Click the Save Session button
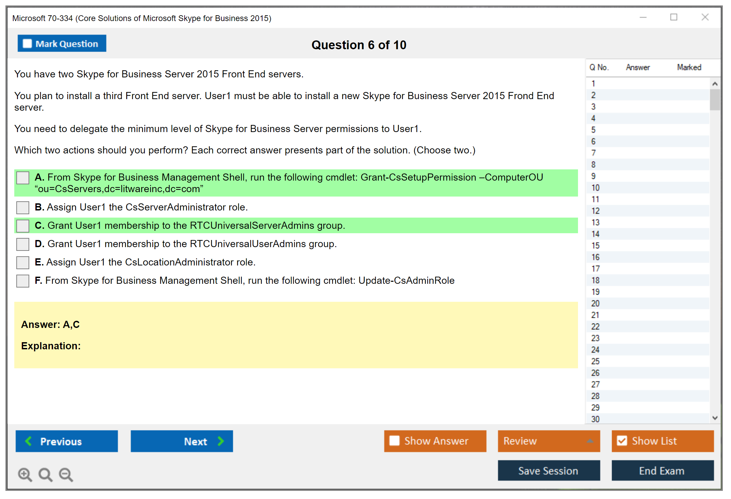731x499 pixels. pos(548,470)
